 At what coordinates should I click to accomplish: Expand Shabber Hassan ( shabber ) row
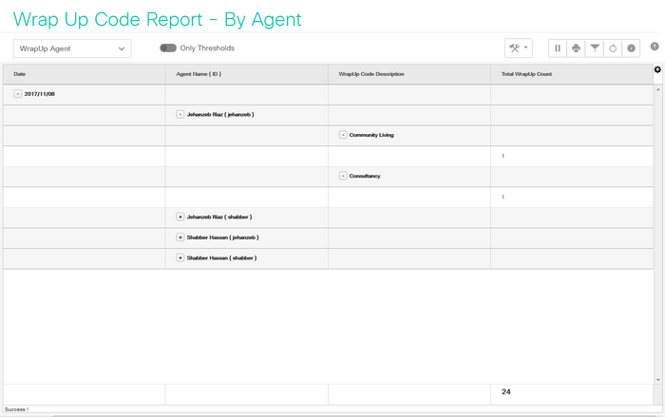point(180,257)
